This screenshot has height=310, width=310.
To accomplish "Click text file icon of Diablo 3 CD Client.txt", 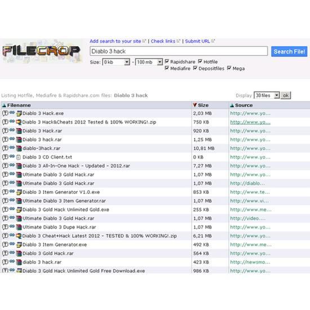I will coord(19,157).
